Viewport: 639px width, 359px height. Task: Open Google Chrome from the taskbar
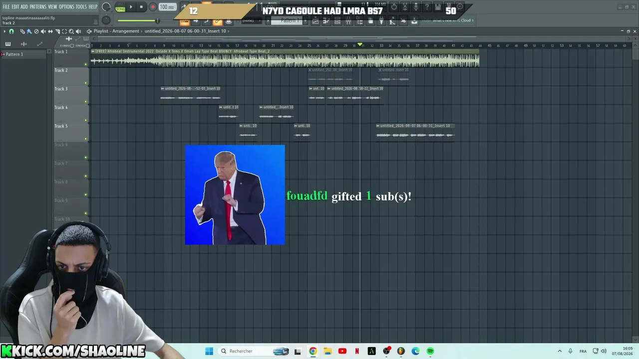click(313, 351)
